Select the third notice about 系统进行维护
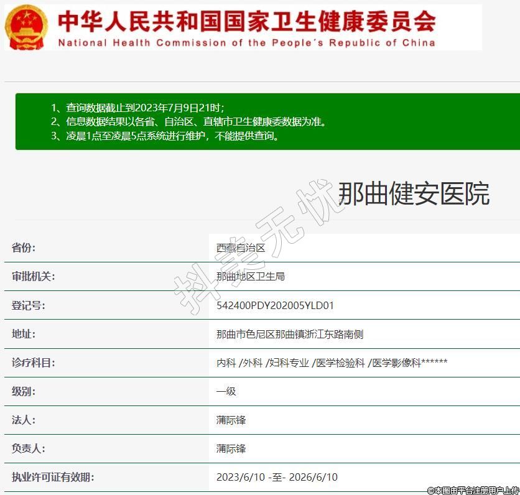This screenshot has height=495, width=520. coord(165,136)
